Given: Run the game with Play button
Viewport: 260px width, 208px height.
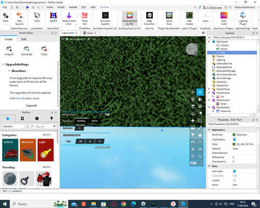Looking at the screenshot, I should [28, 7].
